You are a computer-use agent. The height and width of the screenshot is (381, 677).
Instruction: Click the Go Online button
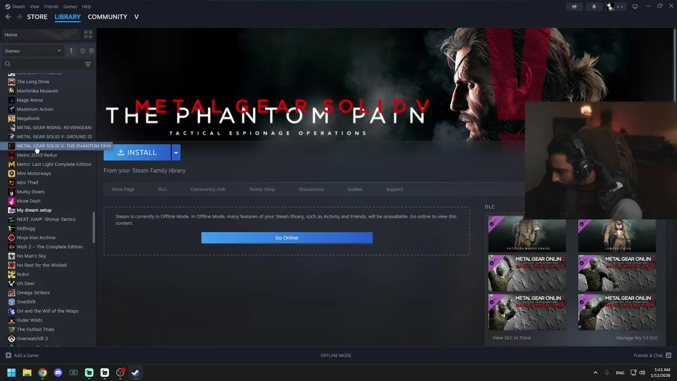tap(287, 238)
